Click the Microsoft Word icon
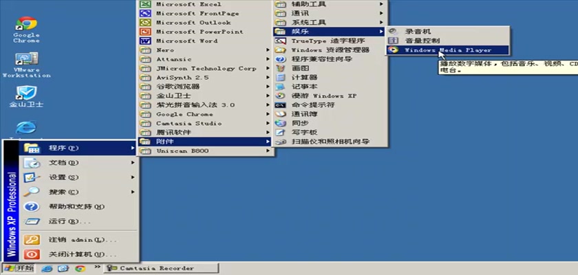Screen dimensions: 578x275 (x=146, y=41)
